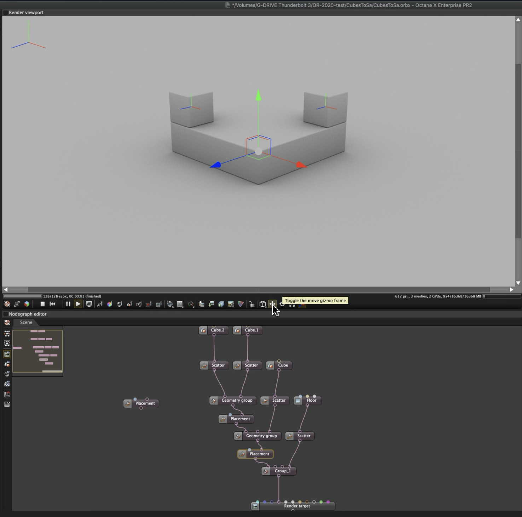Screen dimensions: 522x517
Task: Select the Cube.2 node
Action: pos(214,330)
